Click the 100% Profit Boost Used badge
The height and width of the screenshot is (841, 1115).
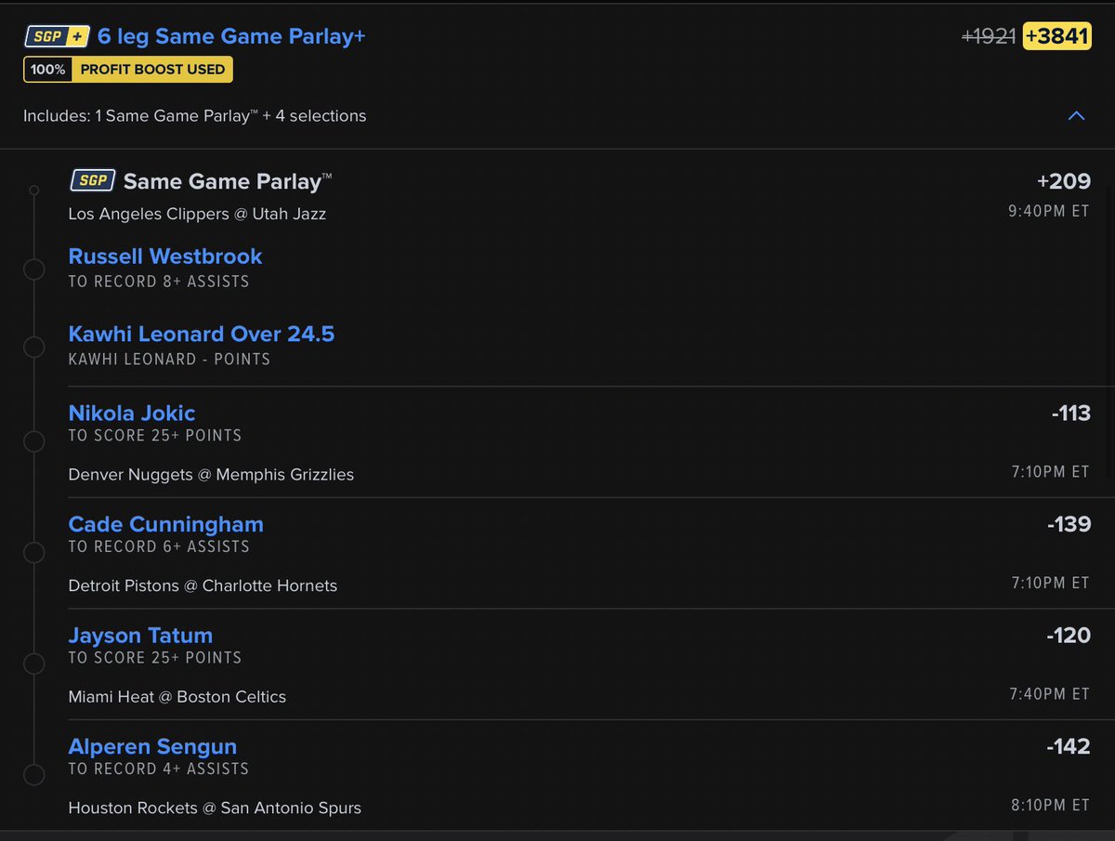point(128,70)
